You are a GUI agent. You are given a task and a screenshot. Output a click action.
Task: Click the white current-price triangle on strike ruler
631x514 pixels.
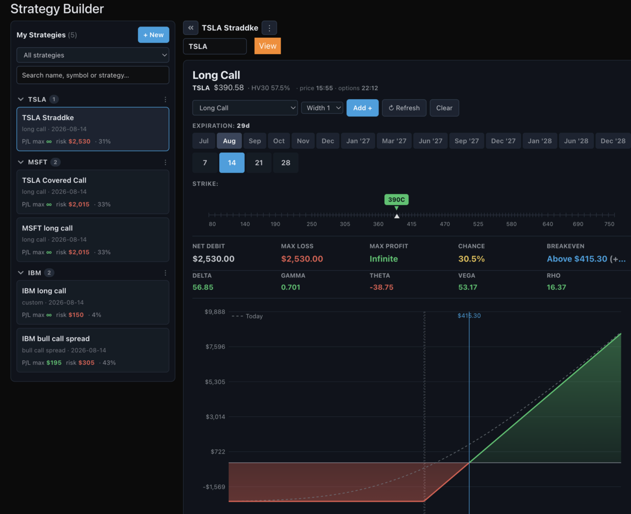tap(397, 216)
